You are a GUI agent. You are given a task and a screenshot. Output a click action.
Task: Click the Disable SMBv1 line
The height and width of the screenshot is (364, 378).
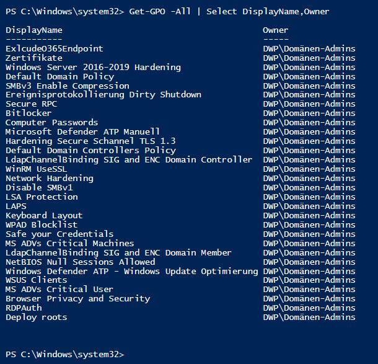click(38, 187)
